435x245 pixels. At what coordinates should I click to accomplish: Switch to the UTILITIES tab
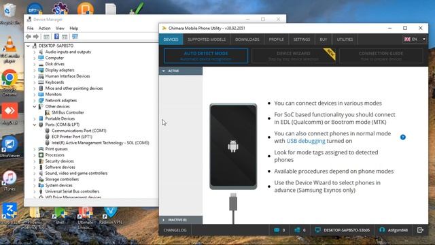[345, 39]
